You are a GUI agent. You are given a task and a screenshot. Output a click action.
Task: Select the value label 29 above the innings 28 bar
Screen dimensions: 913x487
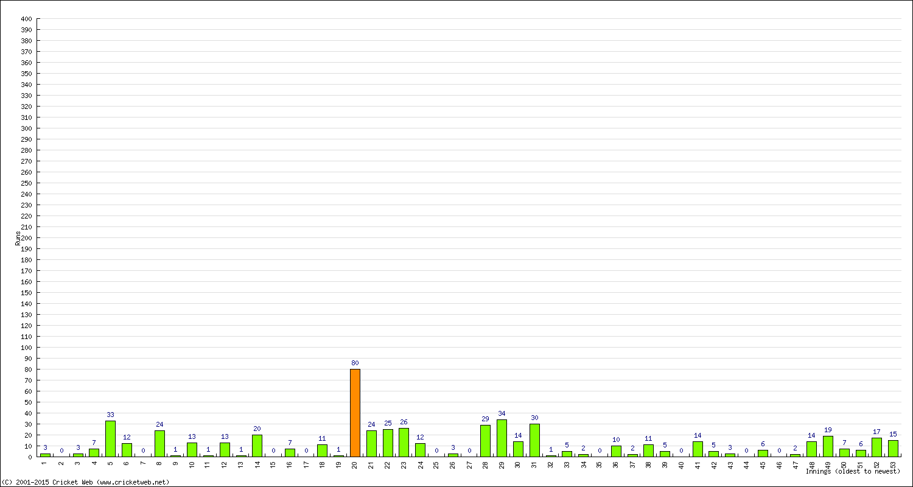(x=485, y=419)
